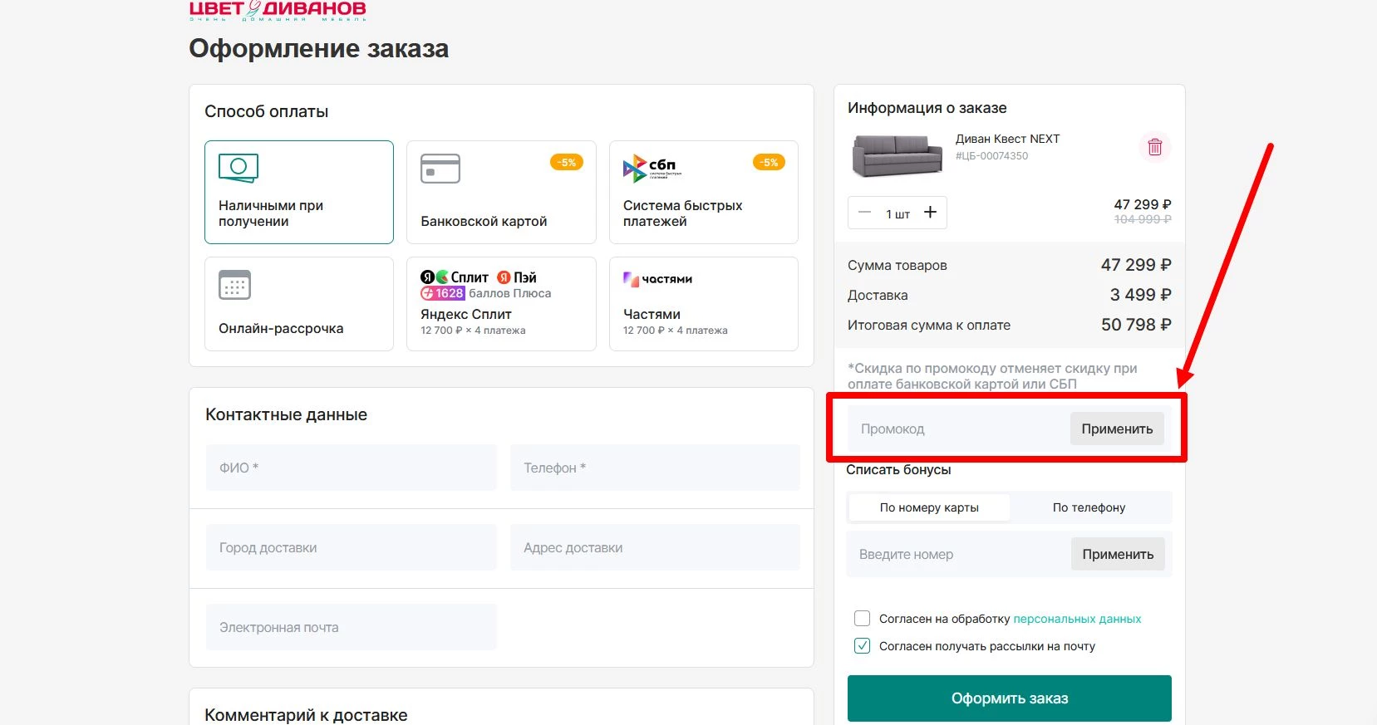
Task: Focus the Введите номер bonus field
Action: pos(958,554)
